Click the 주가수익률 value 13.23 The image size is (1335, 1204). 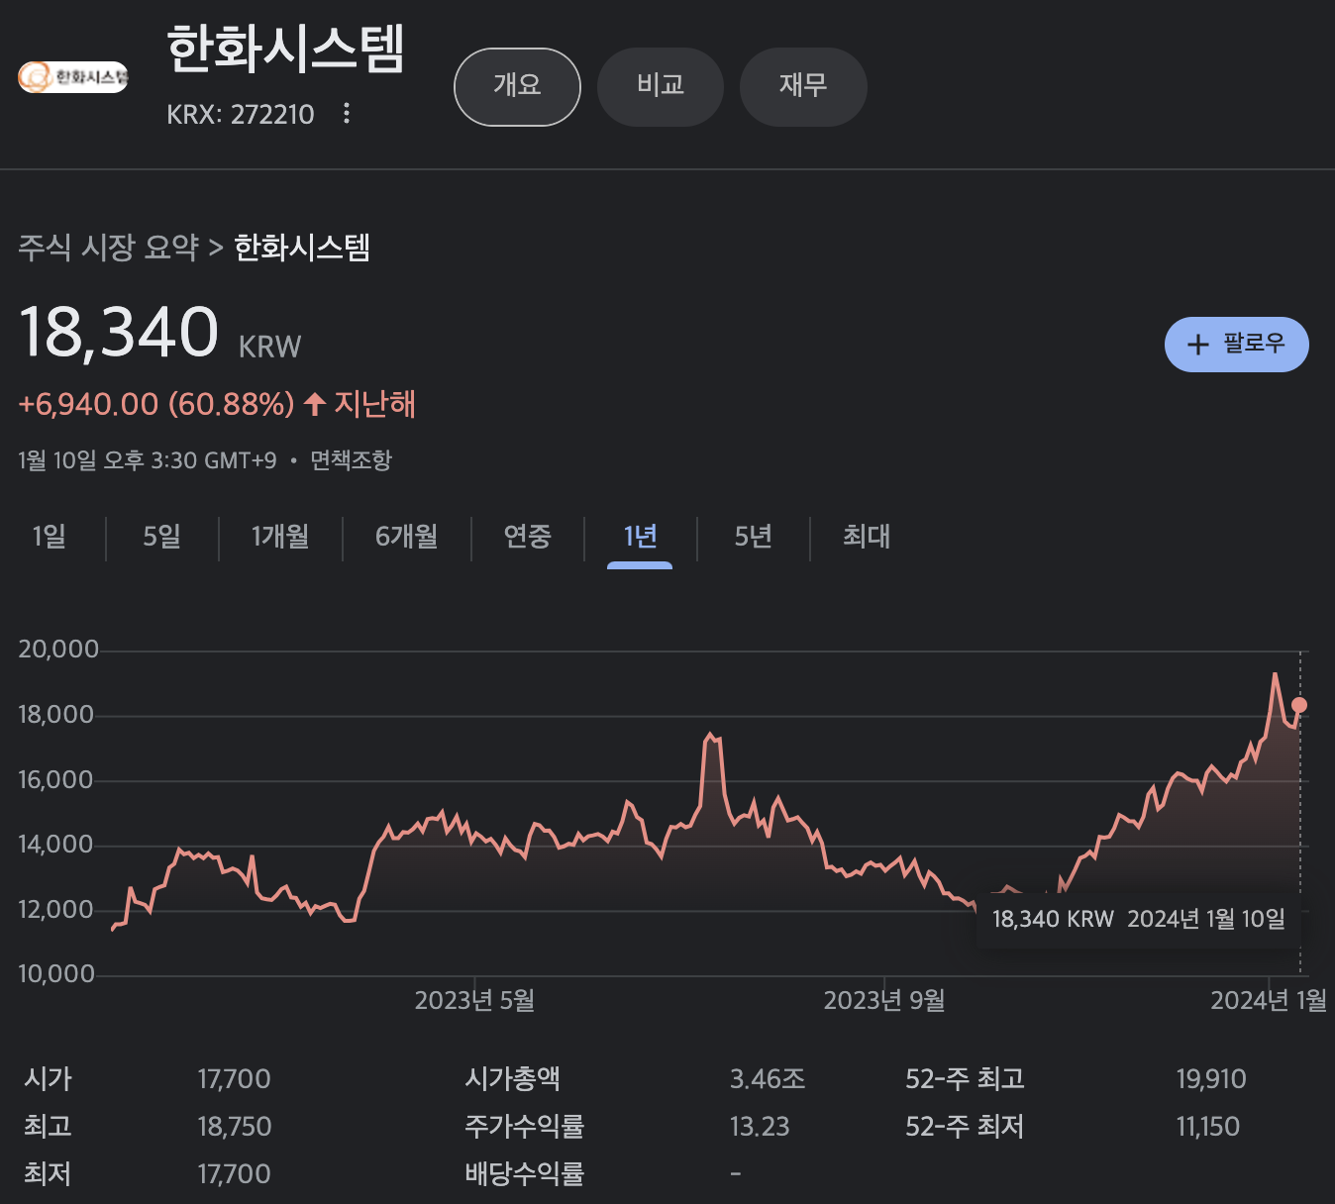[760, 1127]
